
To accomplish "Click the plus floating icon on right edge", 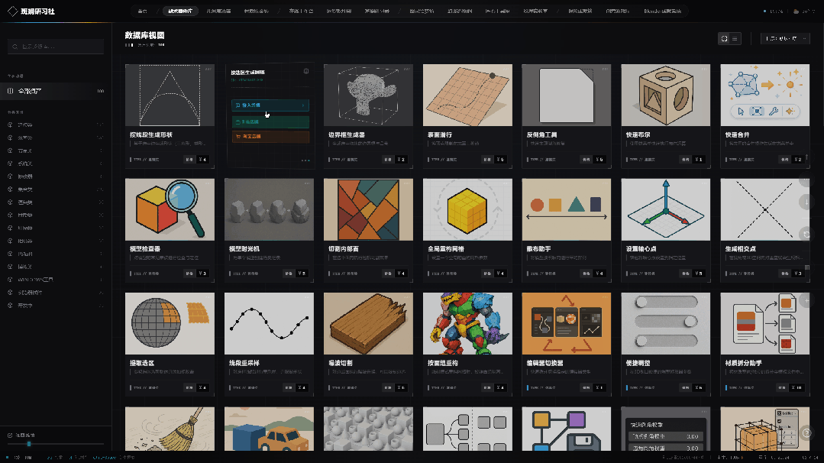I will [x=806, y=300].
